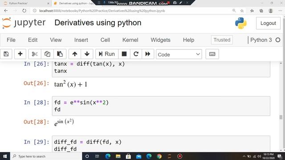Screen dimensions: 285x160
Task: Open Google Chrome from the taskbar
Action: [159, 156]
